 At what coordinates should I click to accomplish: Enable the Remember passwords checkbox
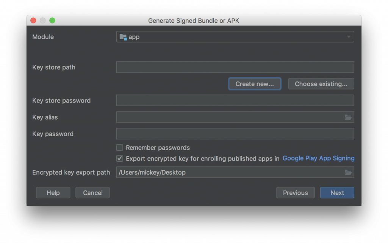(120, 148)
